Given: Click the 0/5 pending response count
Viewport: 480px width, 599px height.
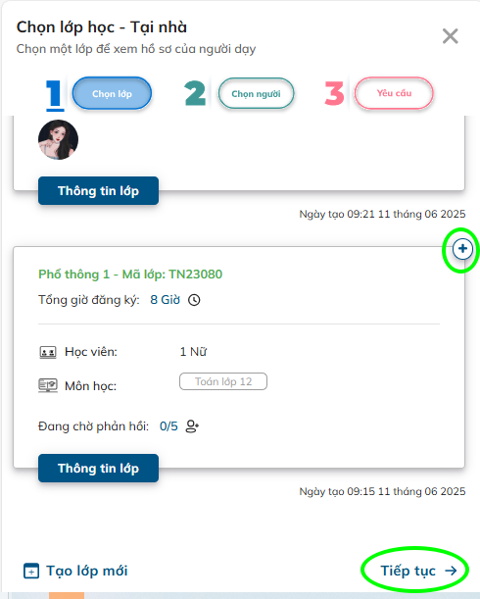Looking at the screenshot, I should pyautogui.click(x=168, y=425).
